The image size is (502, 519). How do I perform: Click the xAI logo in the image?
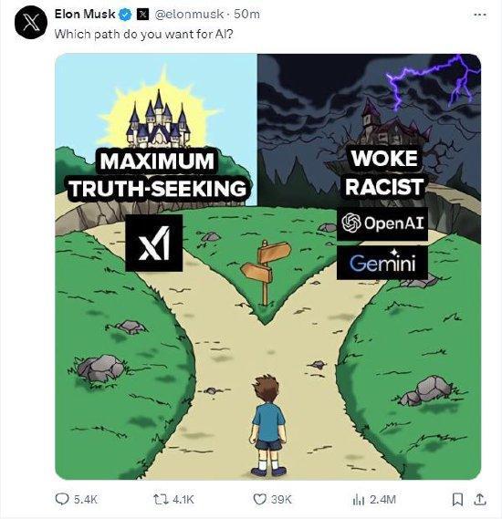coord(154,243)
